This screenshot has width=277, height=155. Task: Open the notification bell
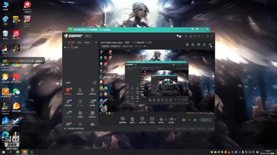pyautogui.click(x=204, y=45)
